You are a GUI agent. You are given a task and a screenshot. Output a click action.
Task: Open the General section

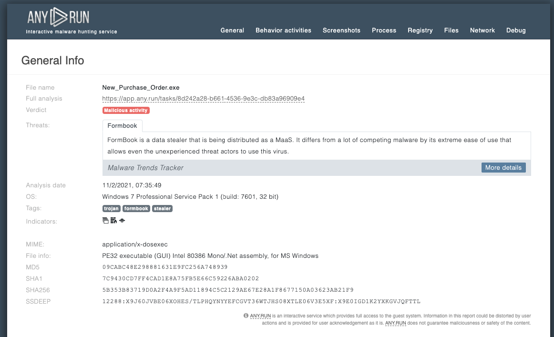pyautogui.click(x=232, y=31)
